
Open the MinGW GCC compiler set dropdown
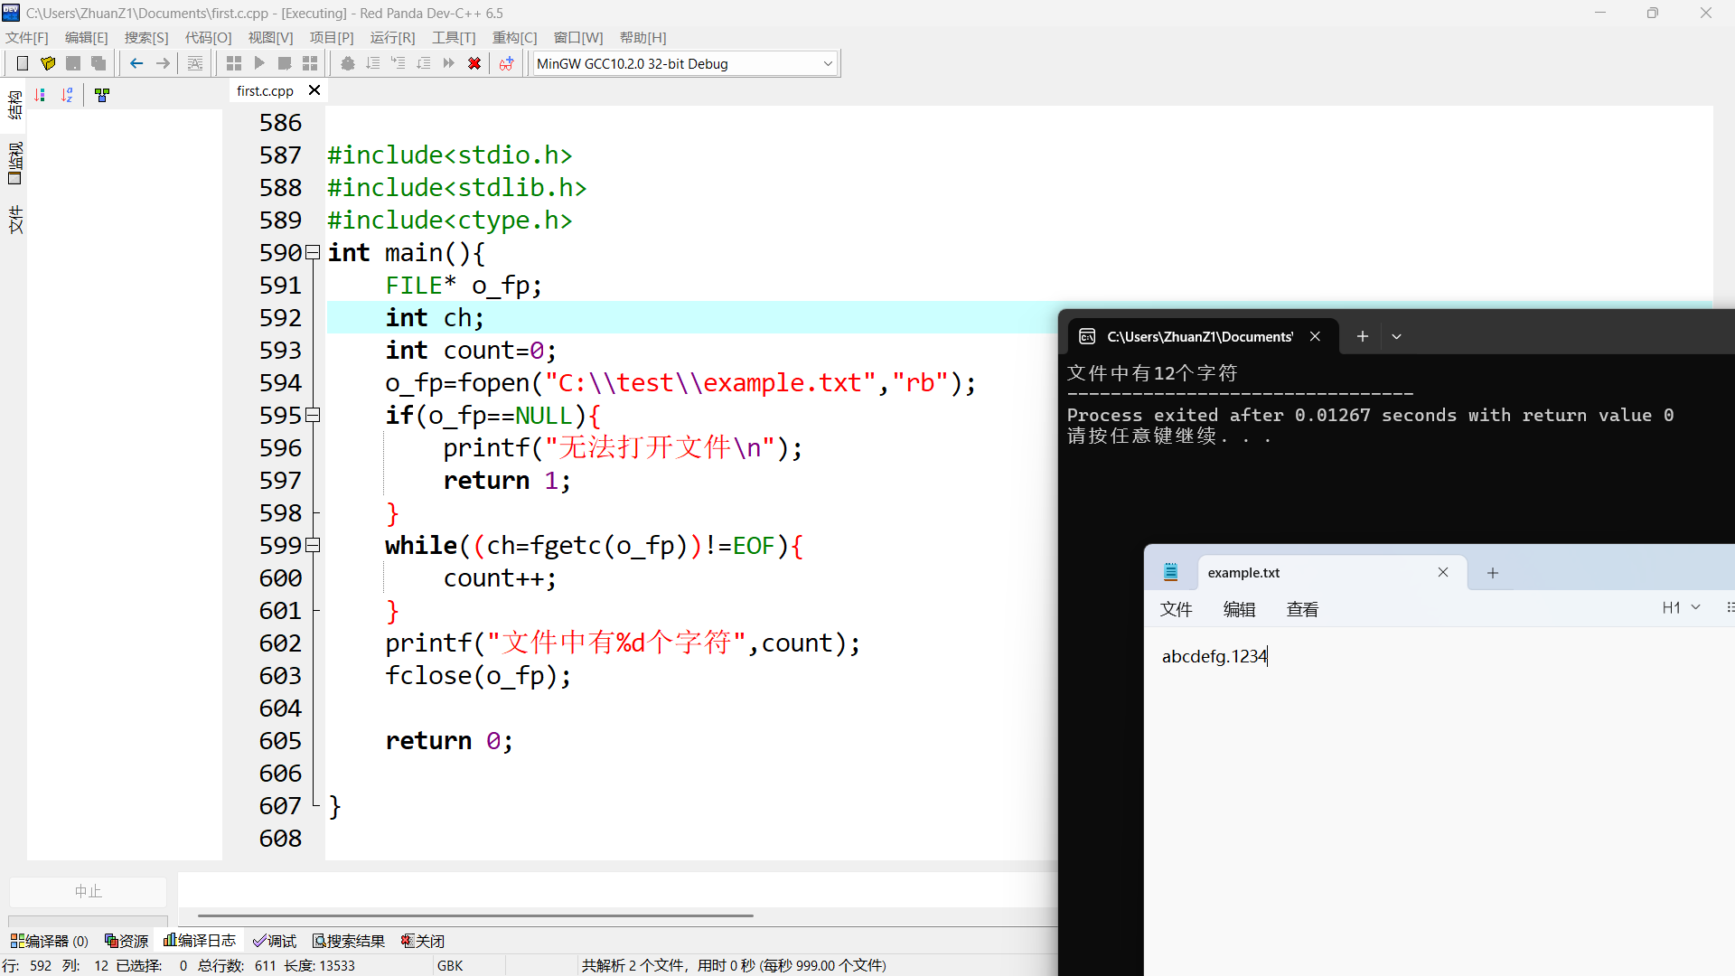tap(828, 63)
